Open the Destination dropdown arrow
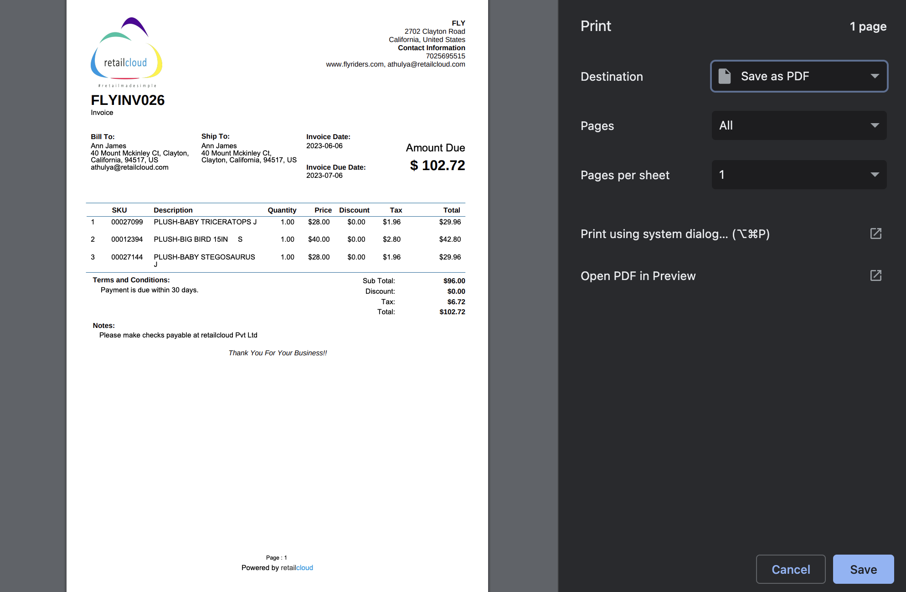The image size is (906, 592). click(x=874, y=76)
